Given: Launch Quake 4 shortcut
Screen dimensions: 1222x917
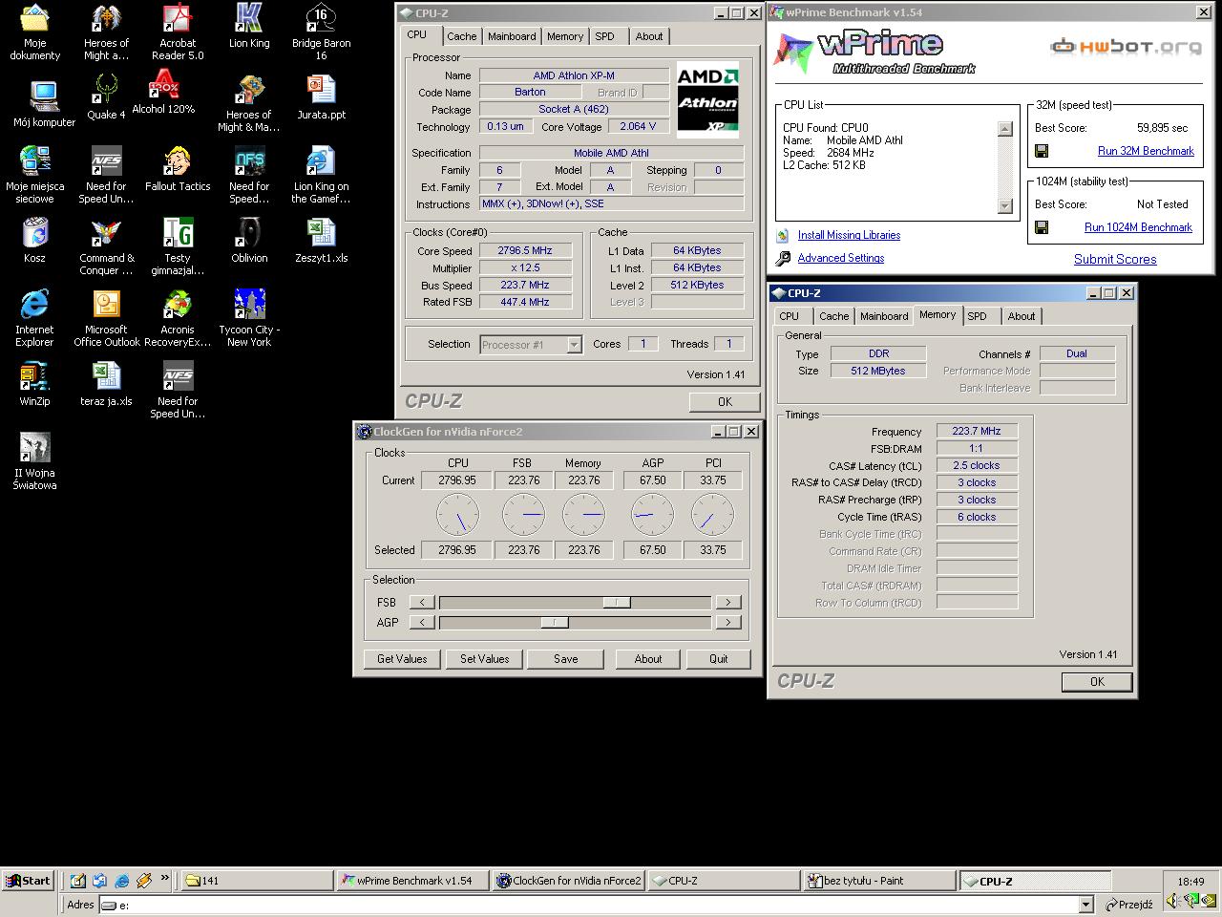Looking at the screenshot, I should (x=106, y=97).
